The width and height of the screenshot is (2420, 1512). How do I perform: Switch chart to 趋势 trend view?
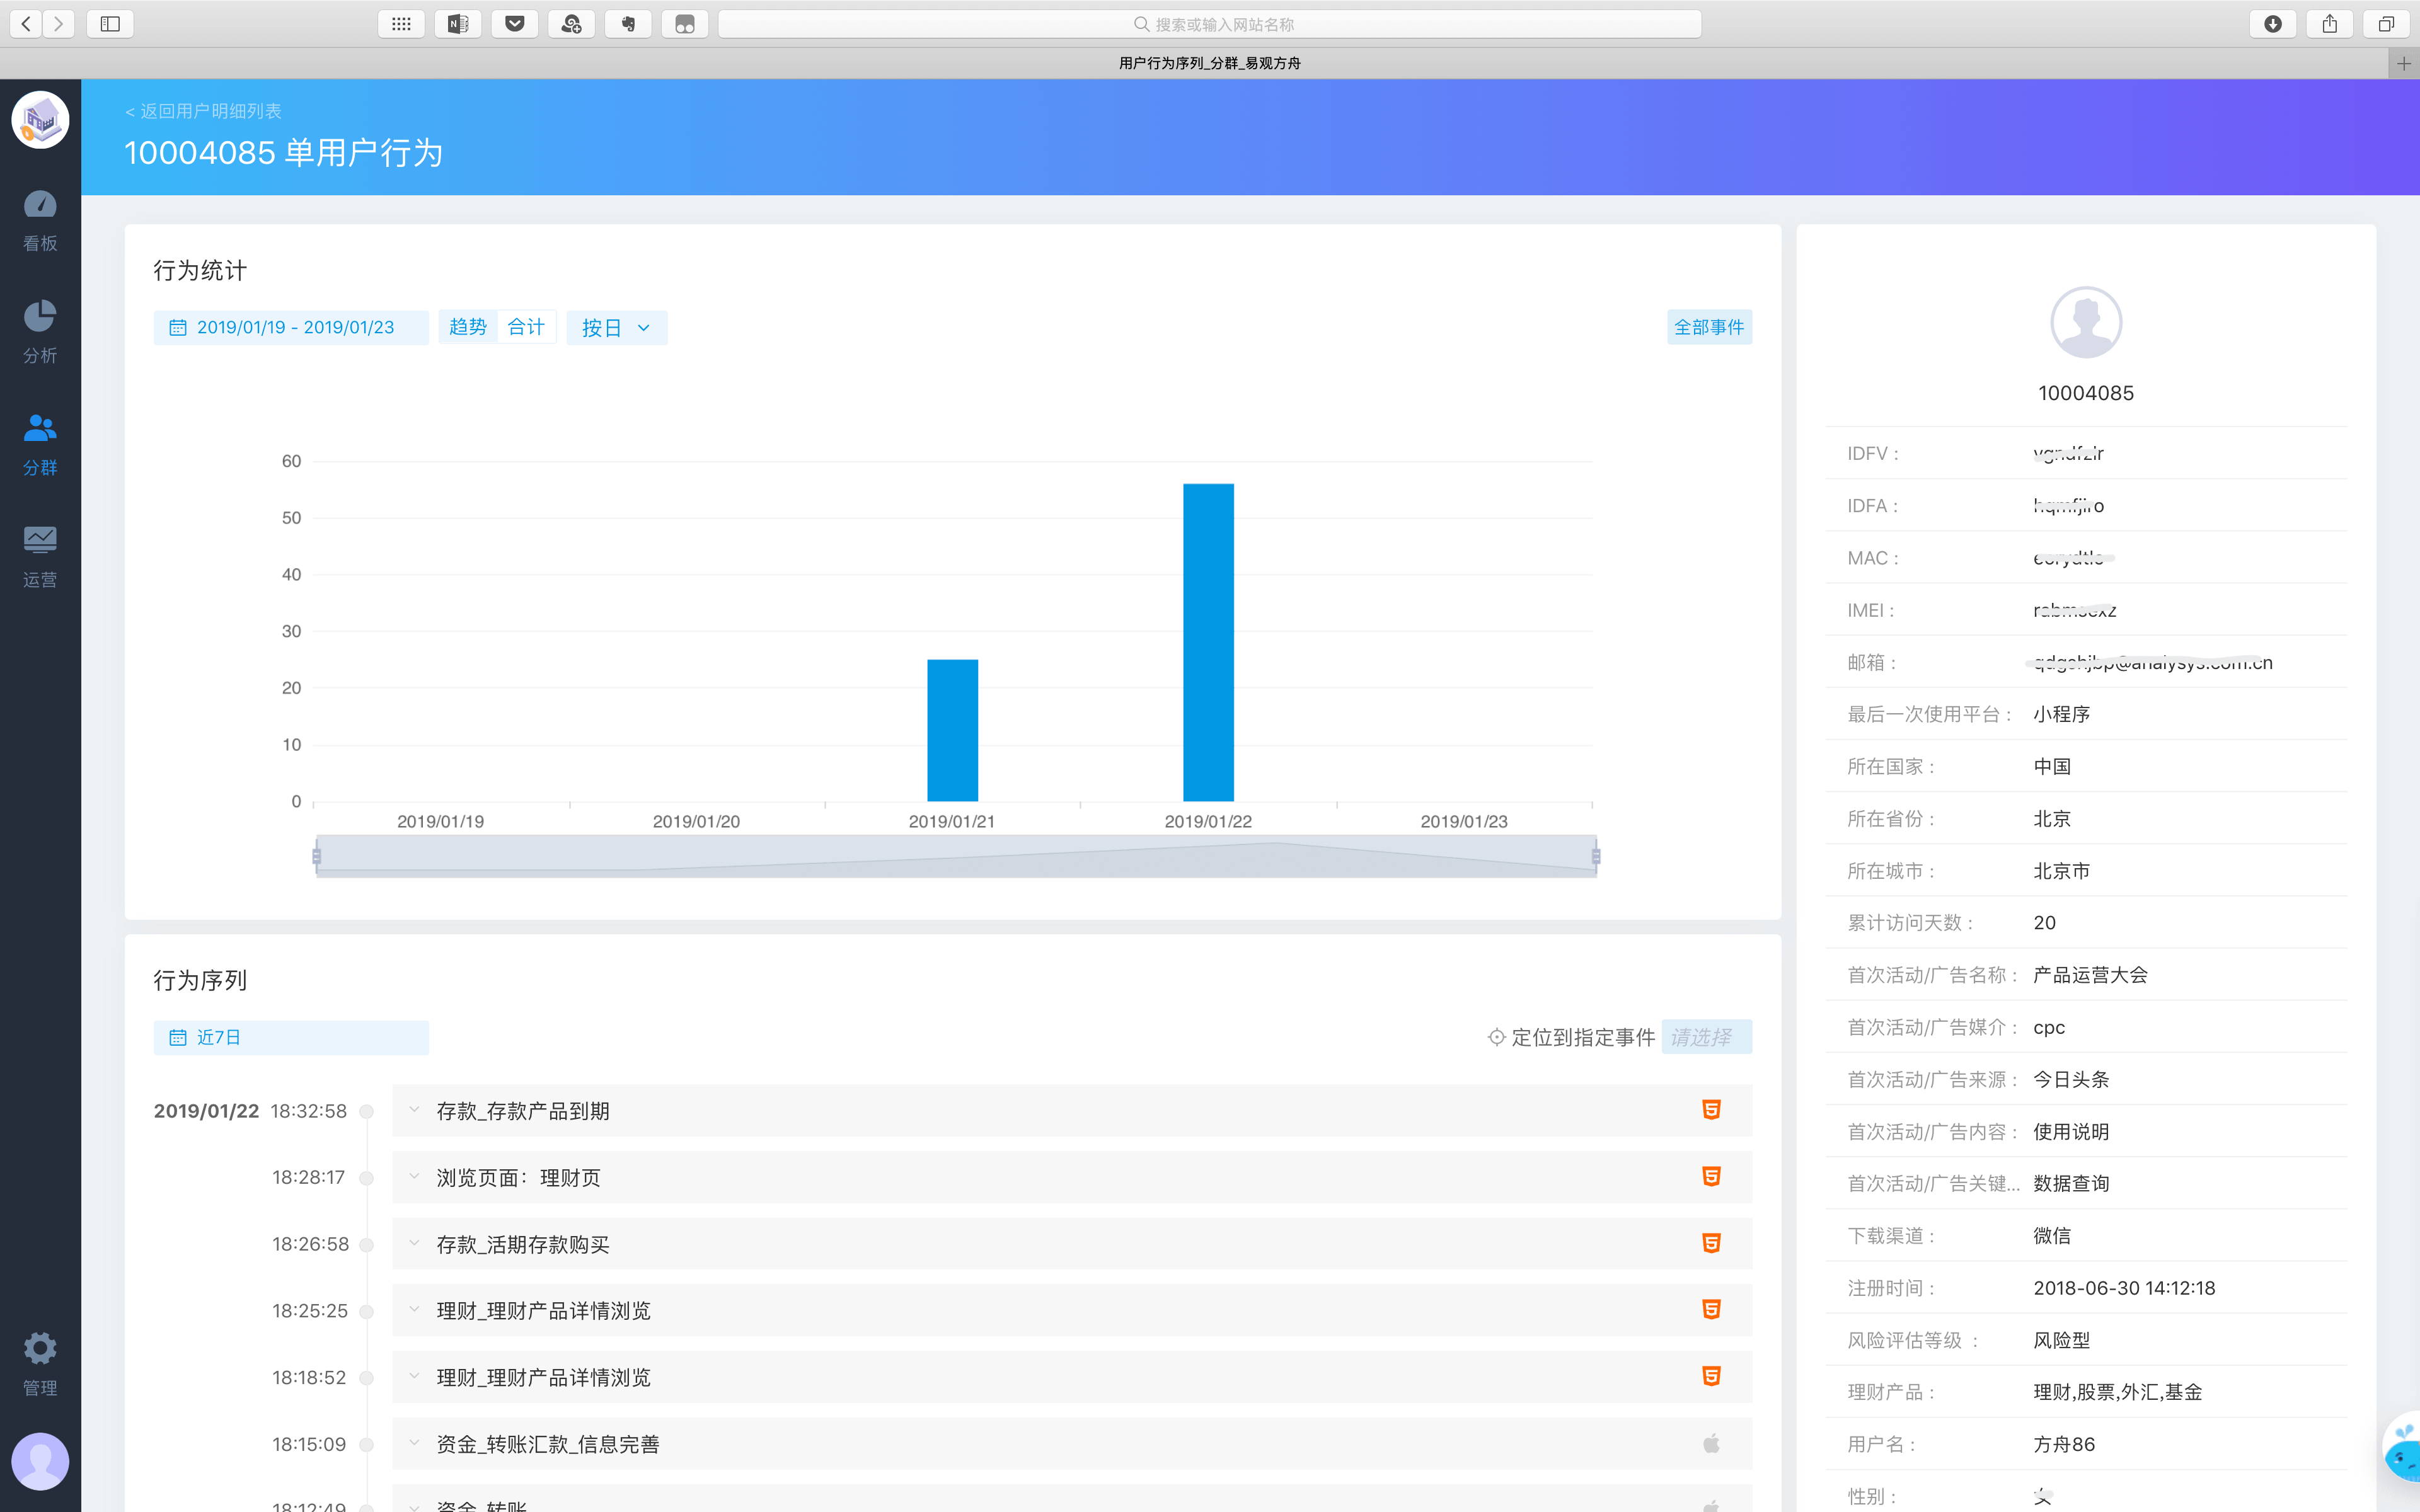(467, 327)
